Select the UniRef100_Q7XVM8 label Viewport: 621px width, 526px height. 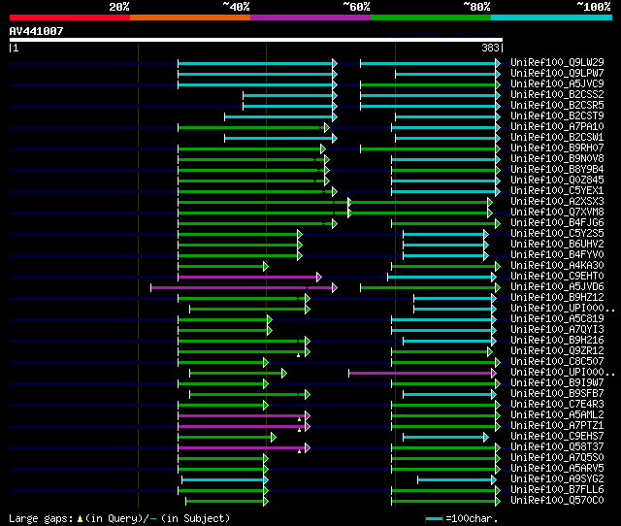[x=557, y=212]
